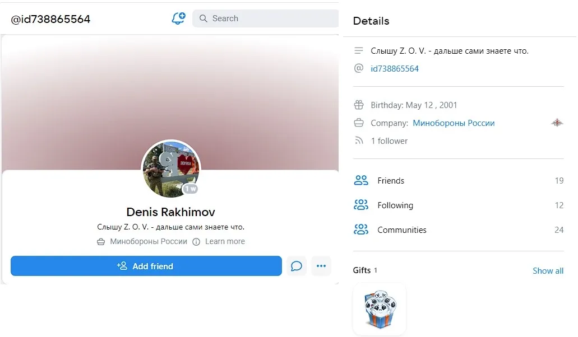Click the Минобороны России label under profile name
Image resolution: width=578 pixels, height=337 pixels.
pyautogui.click(x=149, y=242)
